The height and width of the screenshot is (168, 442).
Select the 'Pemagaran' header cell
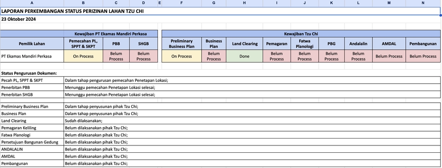point(277,44)
